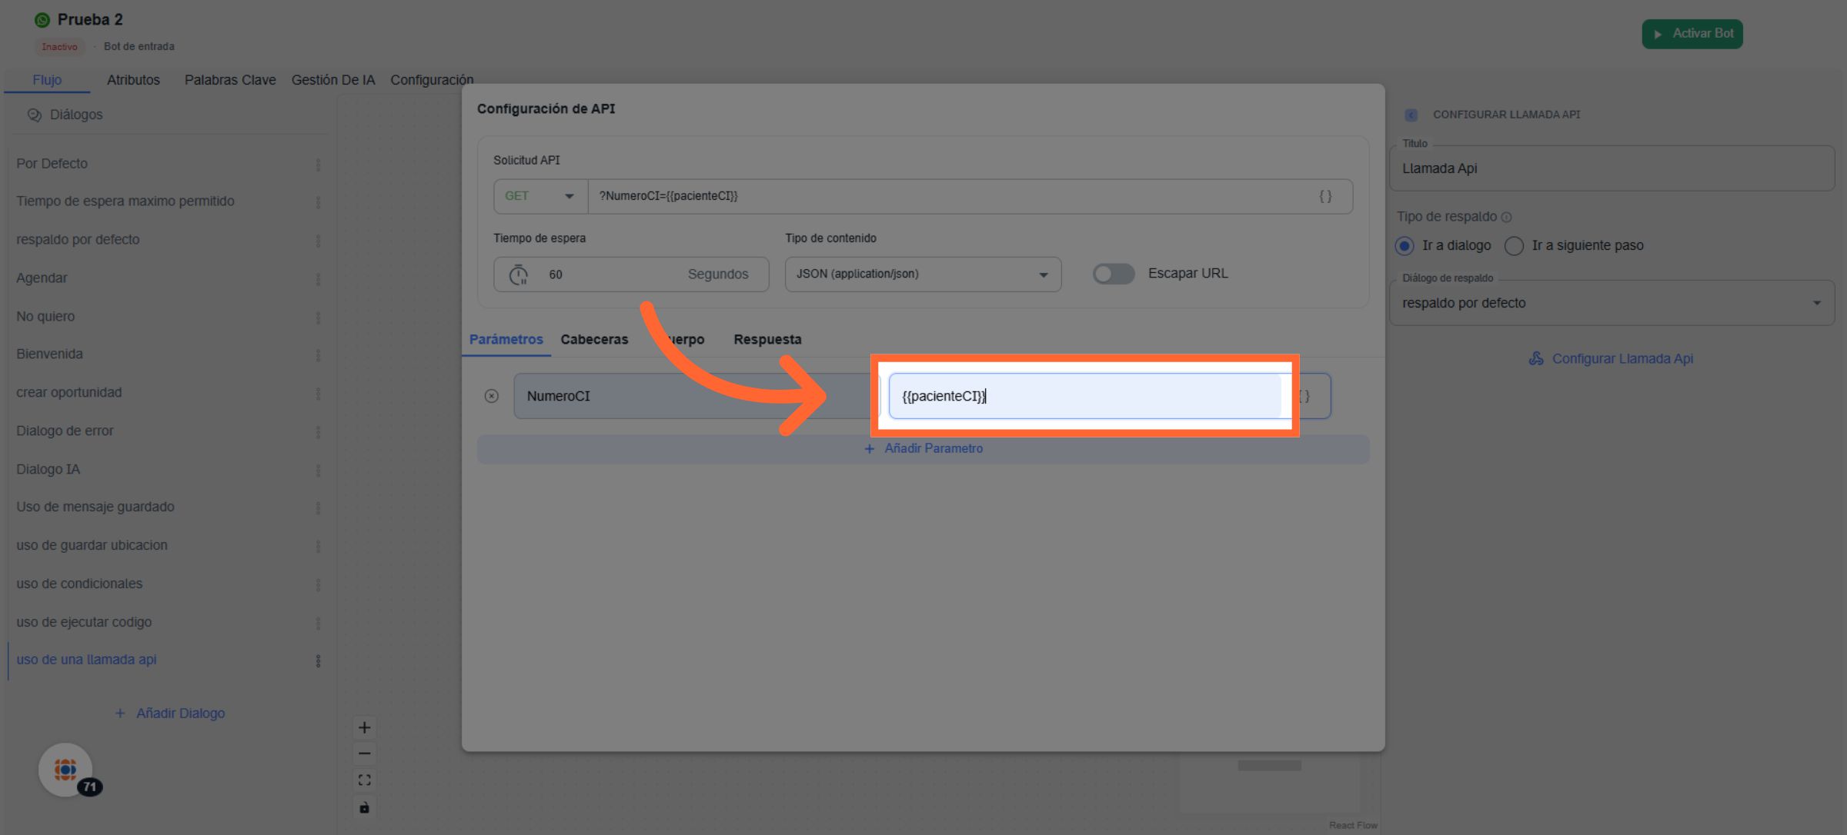Open the Diálogo de respaldo dropdown
The height and width of the screenshot is (835, 1847).
(x=1611, y=303)
